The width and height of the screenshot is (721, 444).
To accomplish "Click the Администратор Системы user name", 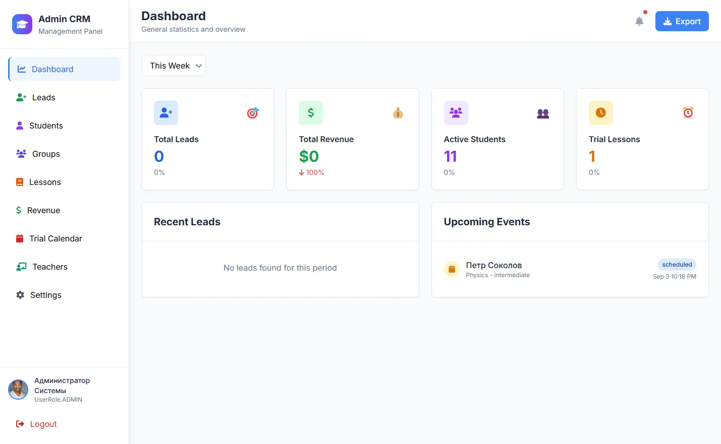I will [62, 386].
